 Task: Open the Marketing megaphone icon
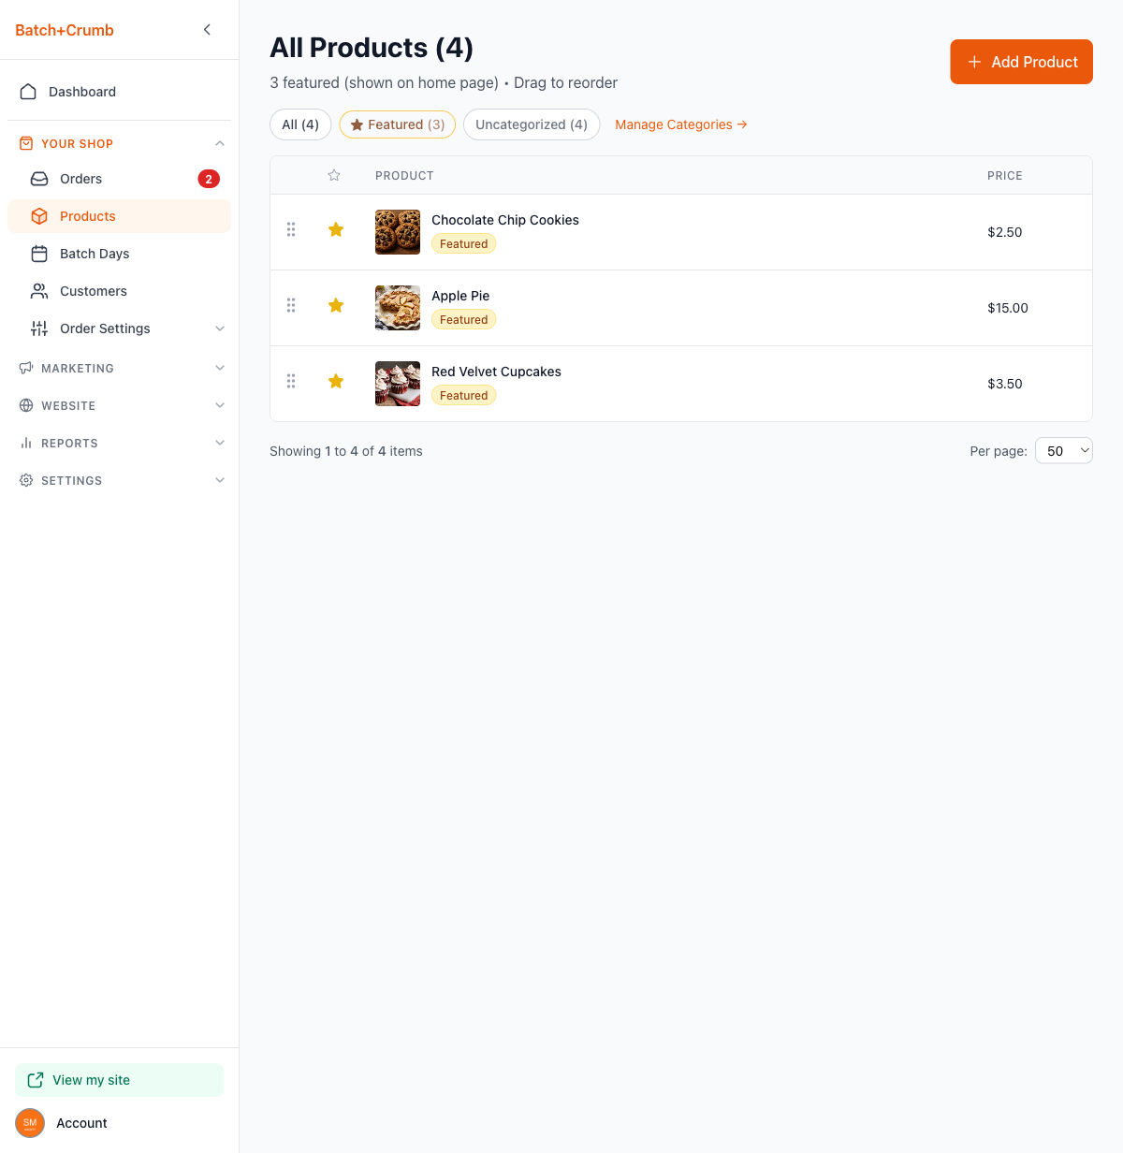tap(26, 368)
